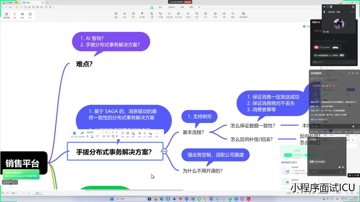Click the print icon in quick access bar
The image size is (360, 202).
37,7
